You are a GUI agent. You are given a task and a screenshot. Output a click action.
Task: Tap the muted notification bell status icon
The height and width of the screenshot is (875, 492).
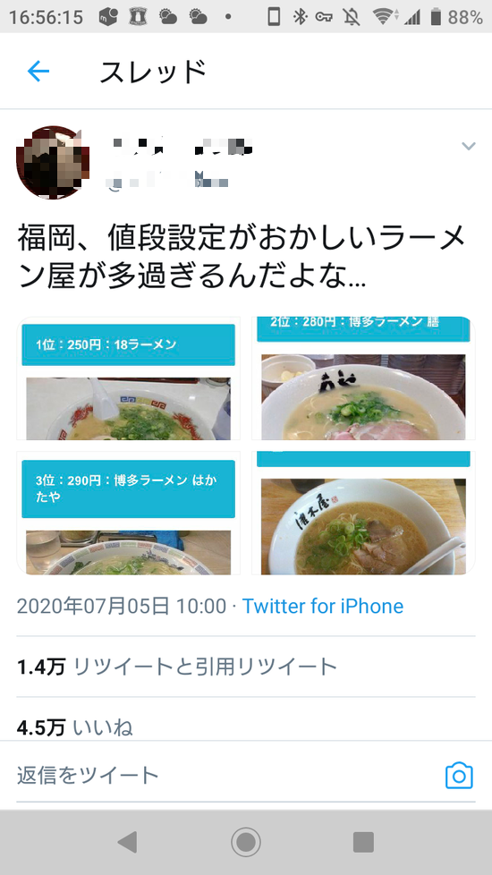pos(352,17)
